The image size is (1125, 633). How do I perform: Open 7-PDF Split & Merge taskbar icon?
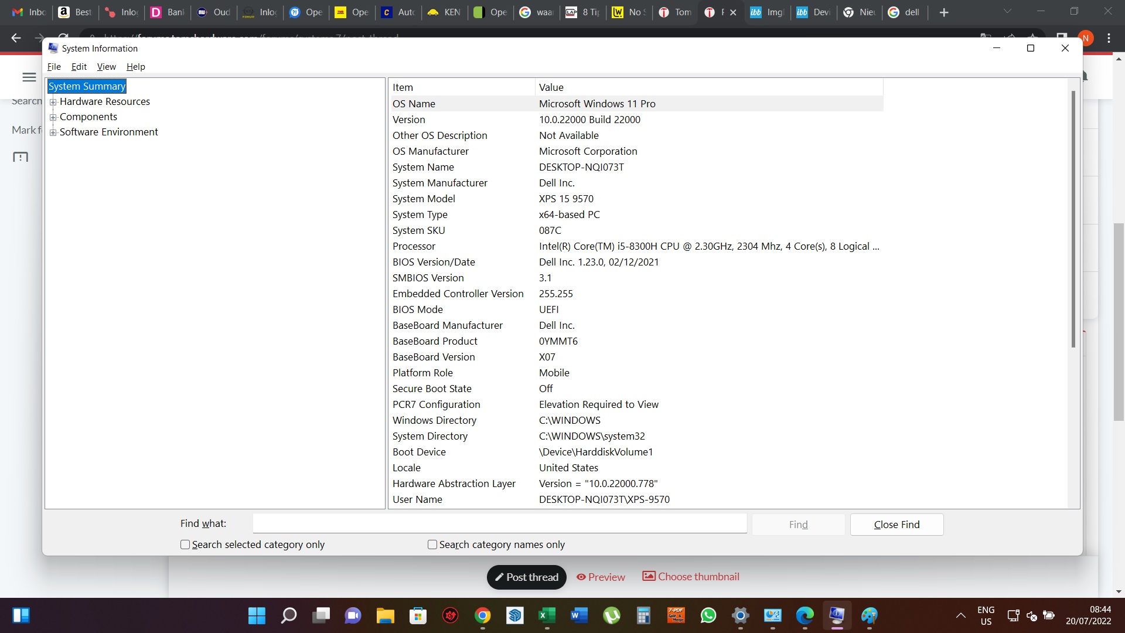point(676,615)
